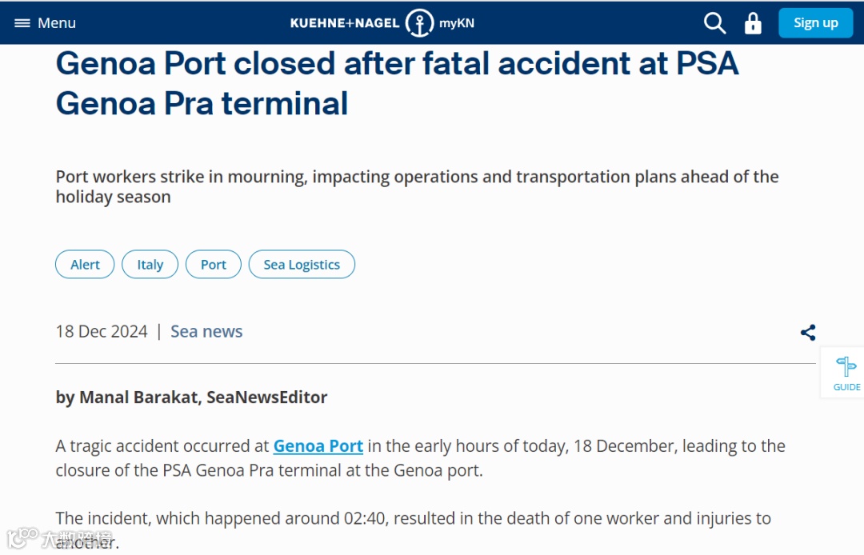Open the hamburger Menu icon
This screenshot has width=864, height=555.
pos(22,23)
